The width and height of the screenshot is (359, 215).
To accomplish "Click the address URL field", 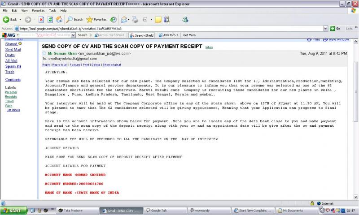I will [x=170, y=29].
